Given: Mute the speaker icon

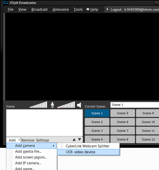Looking at the screenshot, I should 79,105.
